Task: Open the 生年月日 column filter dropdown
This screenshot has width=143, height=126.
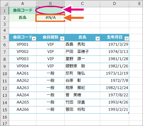Action: (x=127, y=39)
